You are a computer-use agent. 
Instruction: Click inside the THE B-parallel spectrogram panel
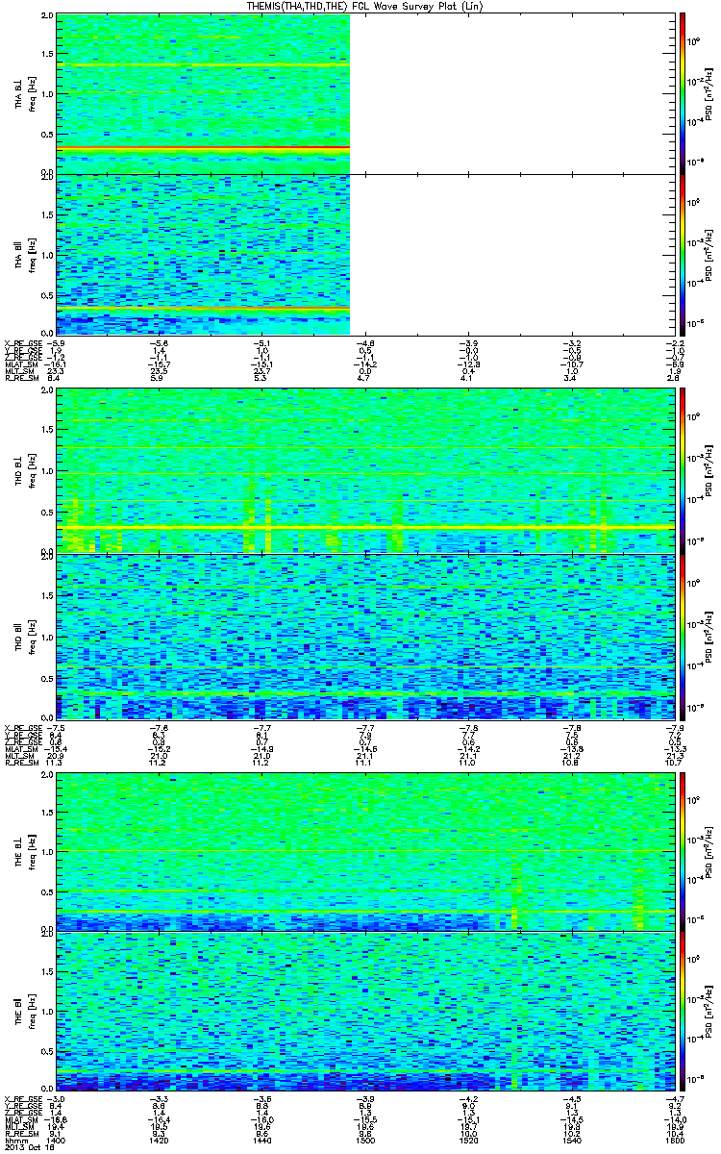point(364,1012)
